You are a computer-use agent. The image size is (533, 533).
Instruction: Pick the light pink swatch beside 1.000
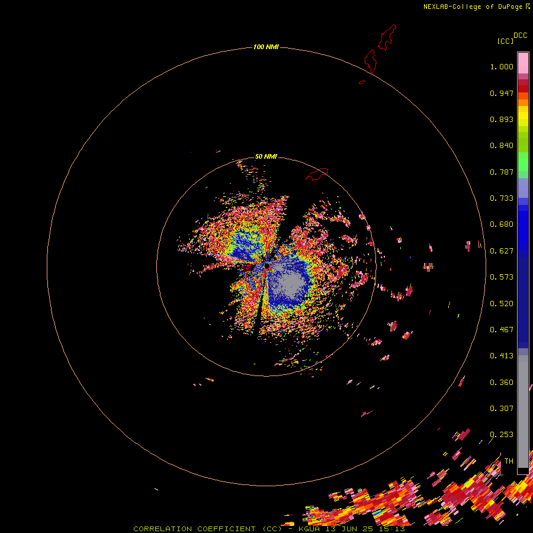(523, 63)
